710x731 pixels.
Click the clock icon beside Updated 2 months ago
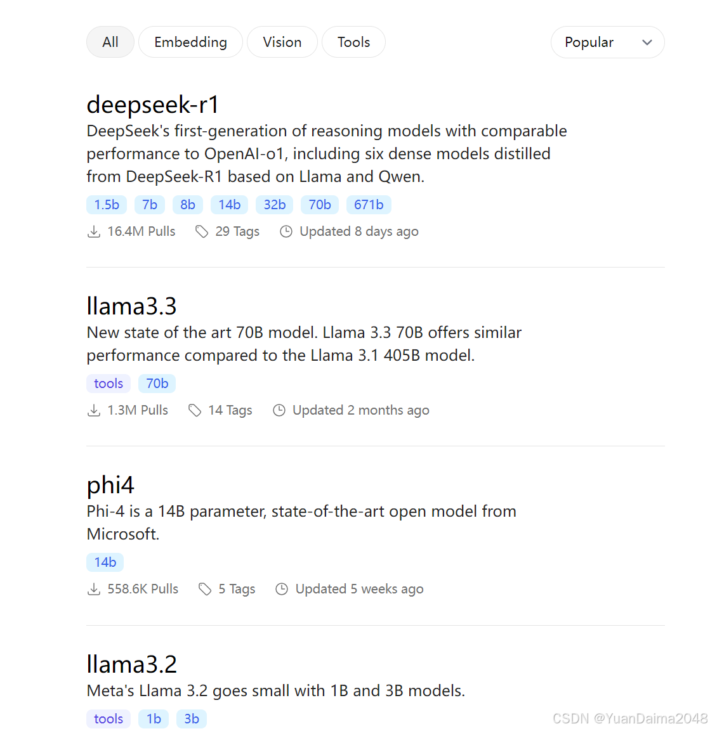pyautogui.click(x=279, y=410)
